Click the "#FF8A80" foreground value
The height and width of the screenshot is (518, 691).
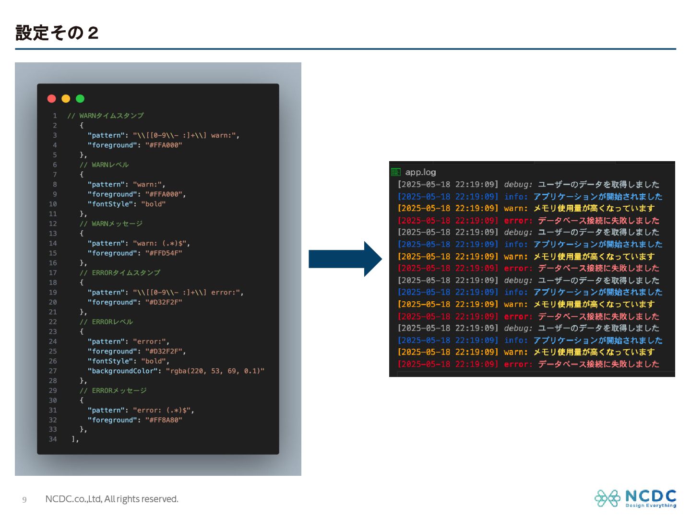click(164, 420)
